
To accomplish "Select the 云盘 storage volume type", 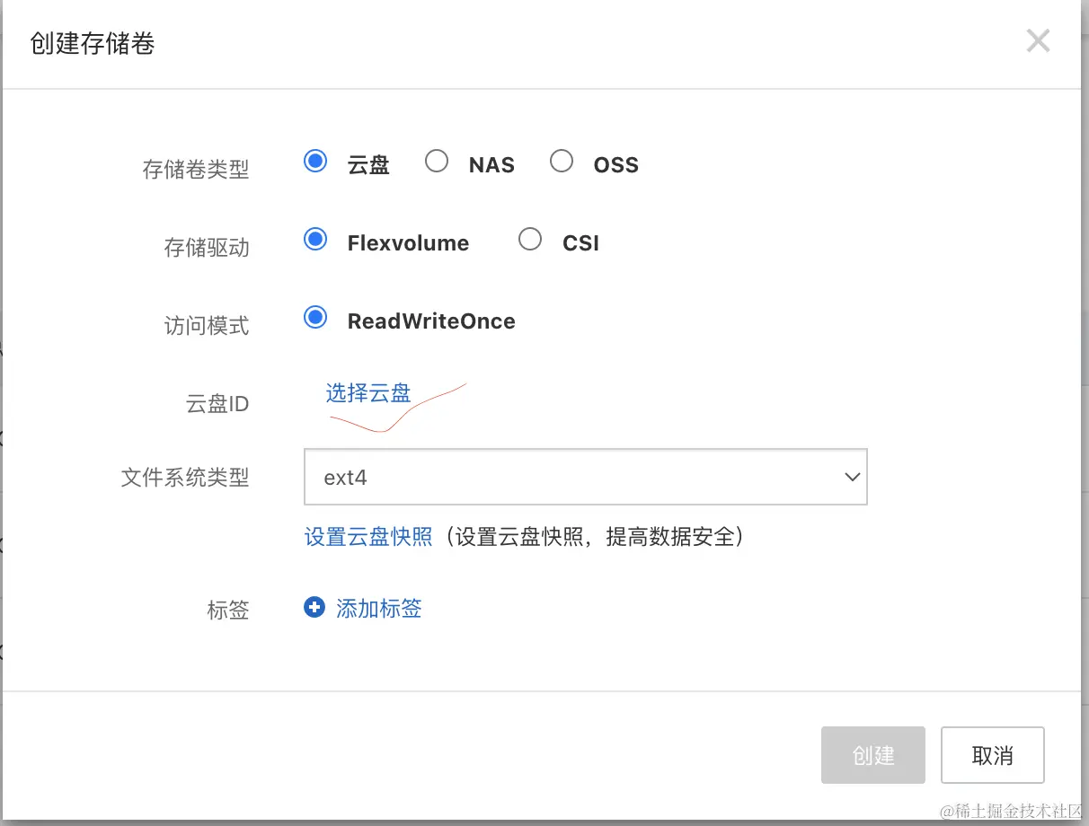I will [x=315, y=162].
